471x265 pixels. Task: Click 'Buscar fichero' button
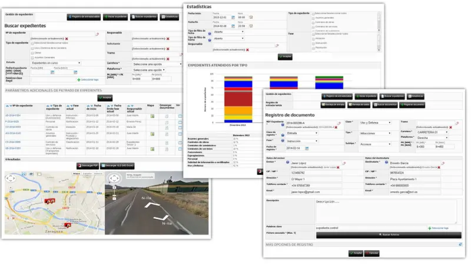(389, 234)
